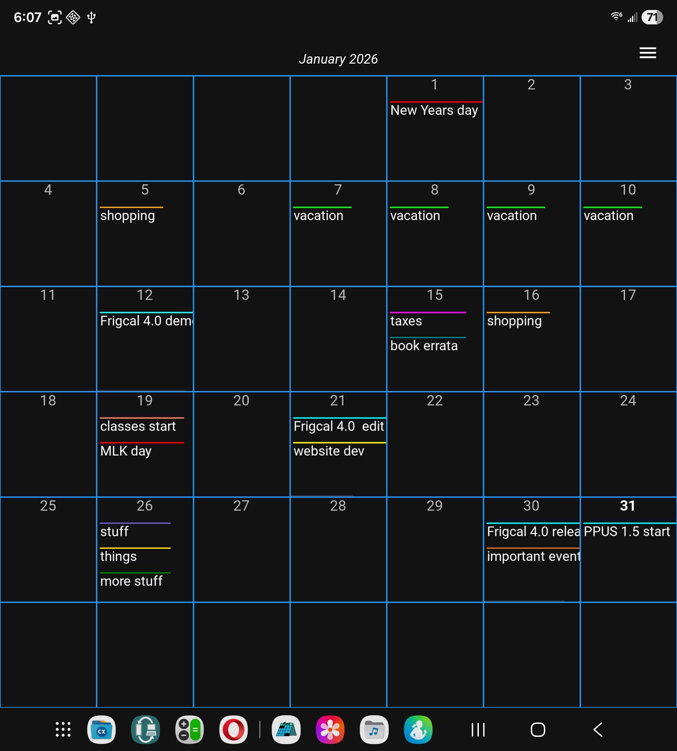Screen dimensions: 677x751
Task: Open the calculator app icon
Action: pyautogui.click(x=189, y=729)
